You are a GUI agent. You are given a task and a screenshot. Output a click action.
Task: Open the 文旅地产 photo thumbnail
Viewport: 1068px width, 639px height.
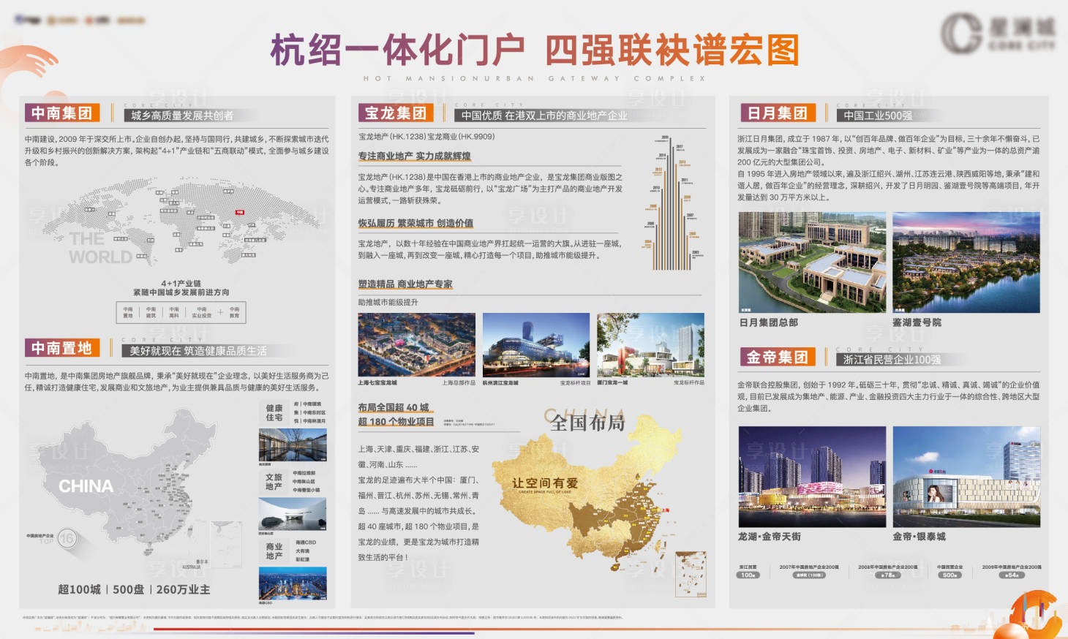(x=293, y=514)
